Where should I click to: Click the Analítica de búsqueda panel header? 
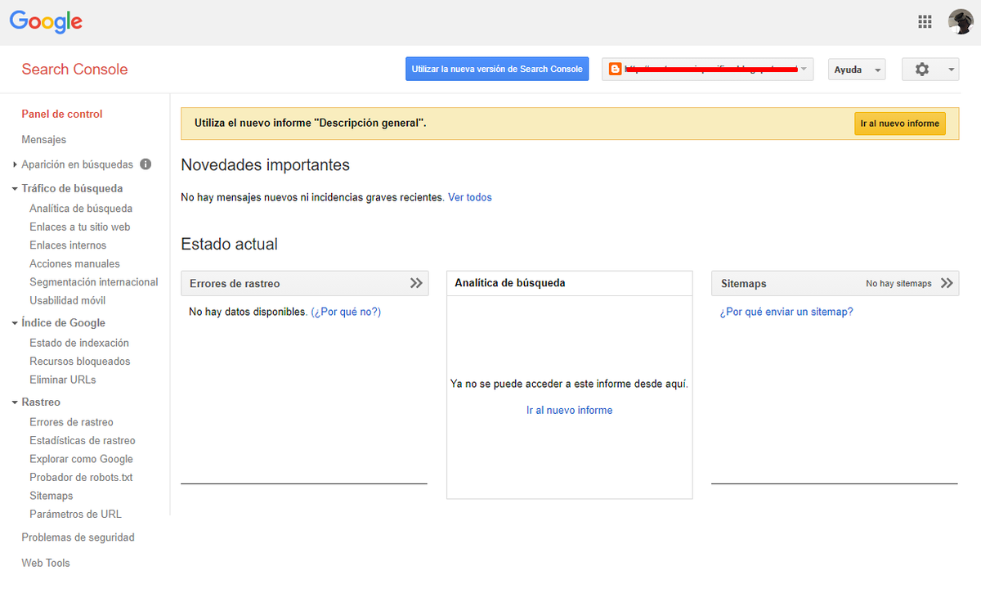[x=570, y=283]
